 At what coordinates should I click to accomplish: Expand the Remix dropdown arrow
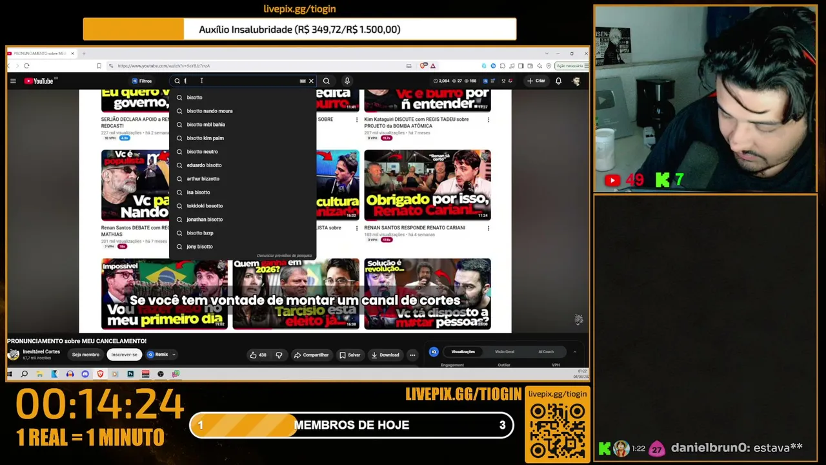(174, 355)
